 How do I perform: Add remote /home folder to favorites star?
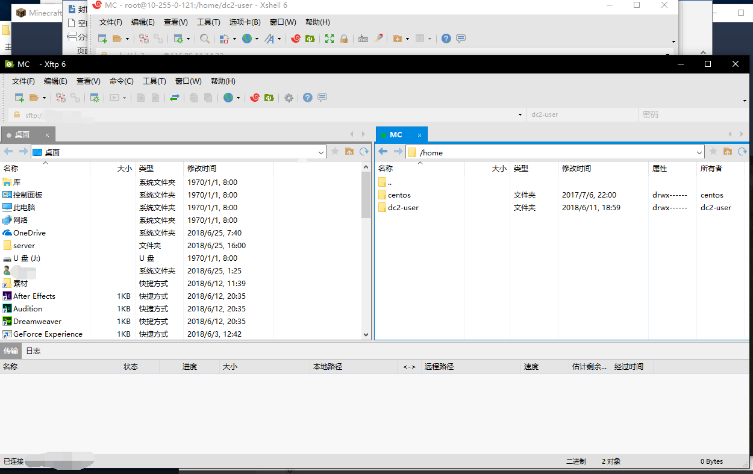(713, 152)
